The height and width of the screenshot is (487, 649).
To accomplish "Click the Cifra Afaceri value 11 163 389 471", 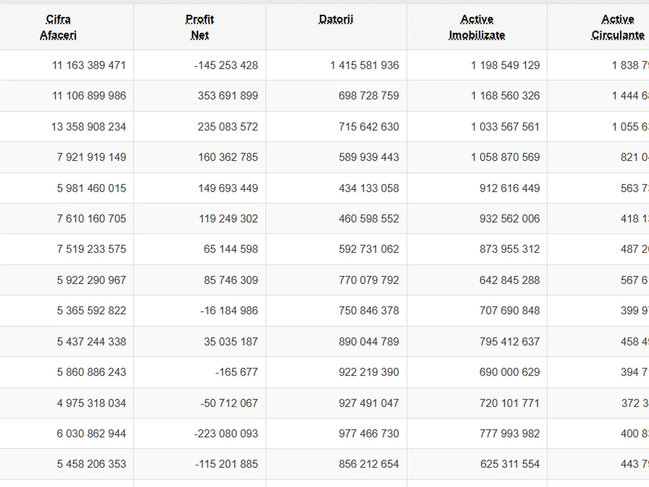I will (x=89, y=65).
